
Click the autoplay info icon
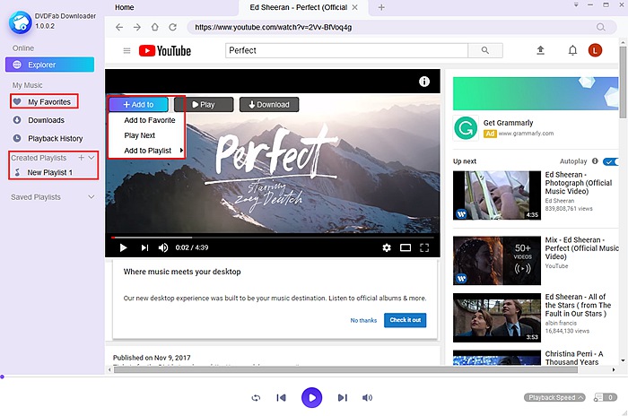pos(595,161)
